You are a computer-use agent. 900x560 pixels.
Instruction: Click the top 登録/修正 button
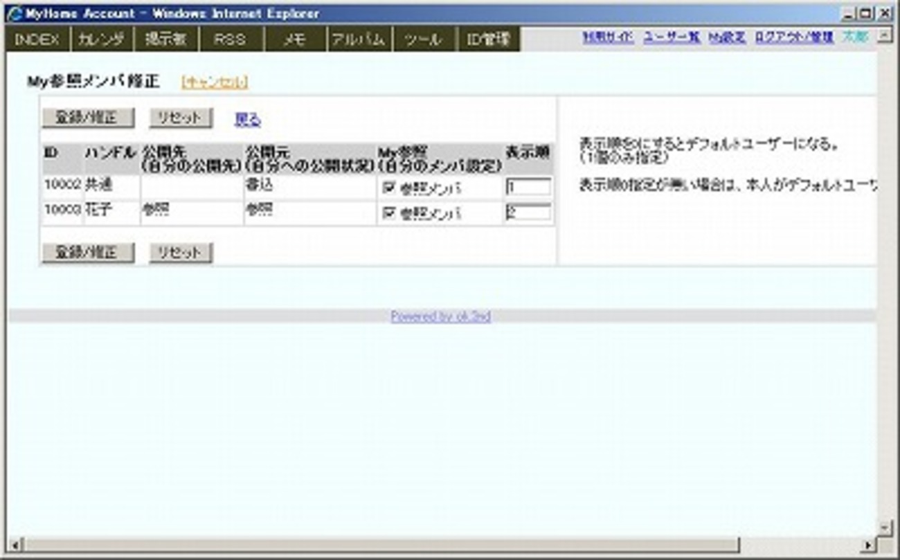click(88, 118)
